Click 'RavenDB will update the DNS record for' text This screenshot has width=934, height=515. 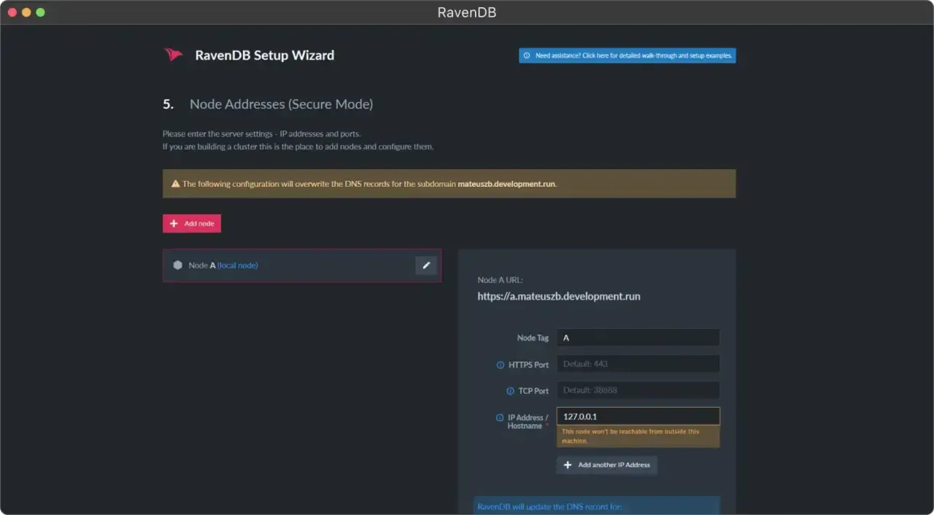point(549,506)
